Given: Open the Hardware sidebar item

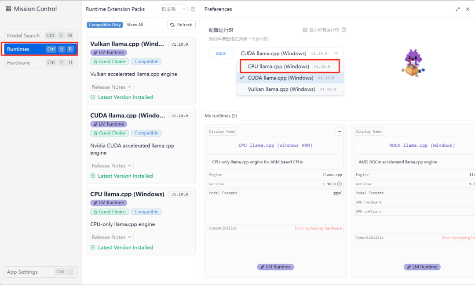Looking at the screenshot, I should [40, 63].
